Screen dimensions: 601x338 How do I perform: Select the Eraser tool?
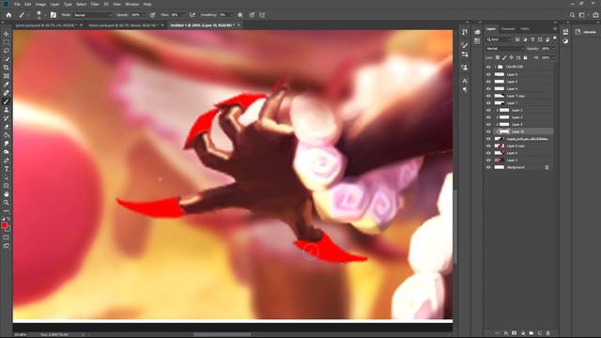coord(7,127)
